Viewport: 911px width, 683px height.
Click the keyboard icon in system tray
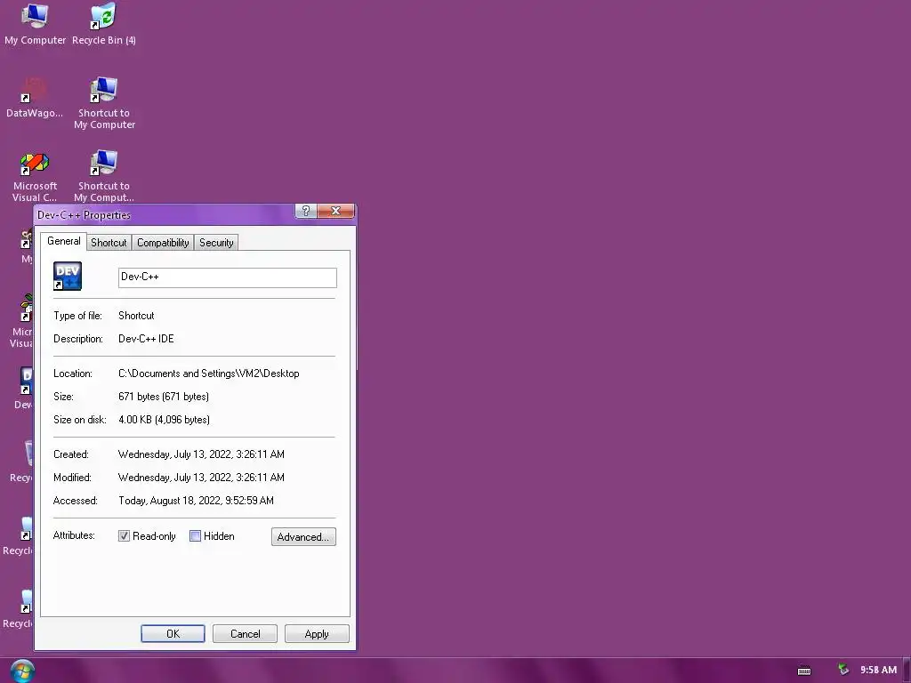[x=804, y=671]
